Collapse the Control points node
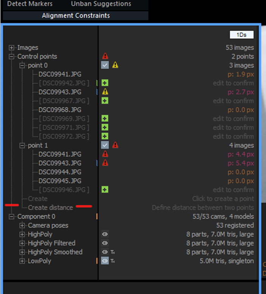 coord(11,57)
